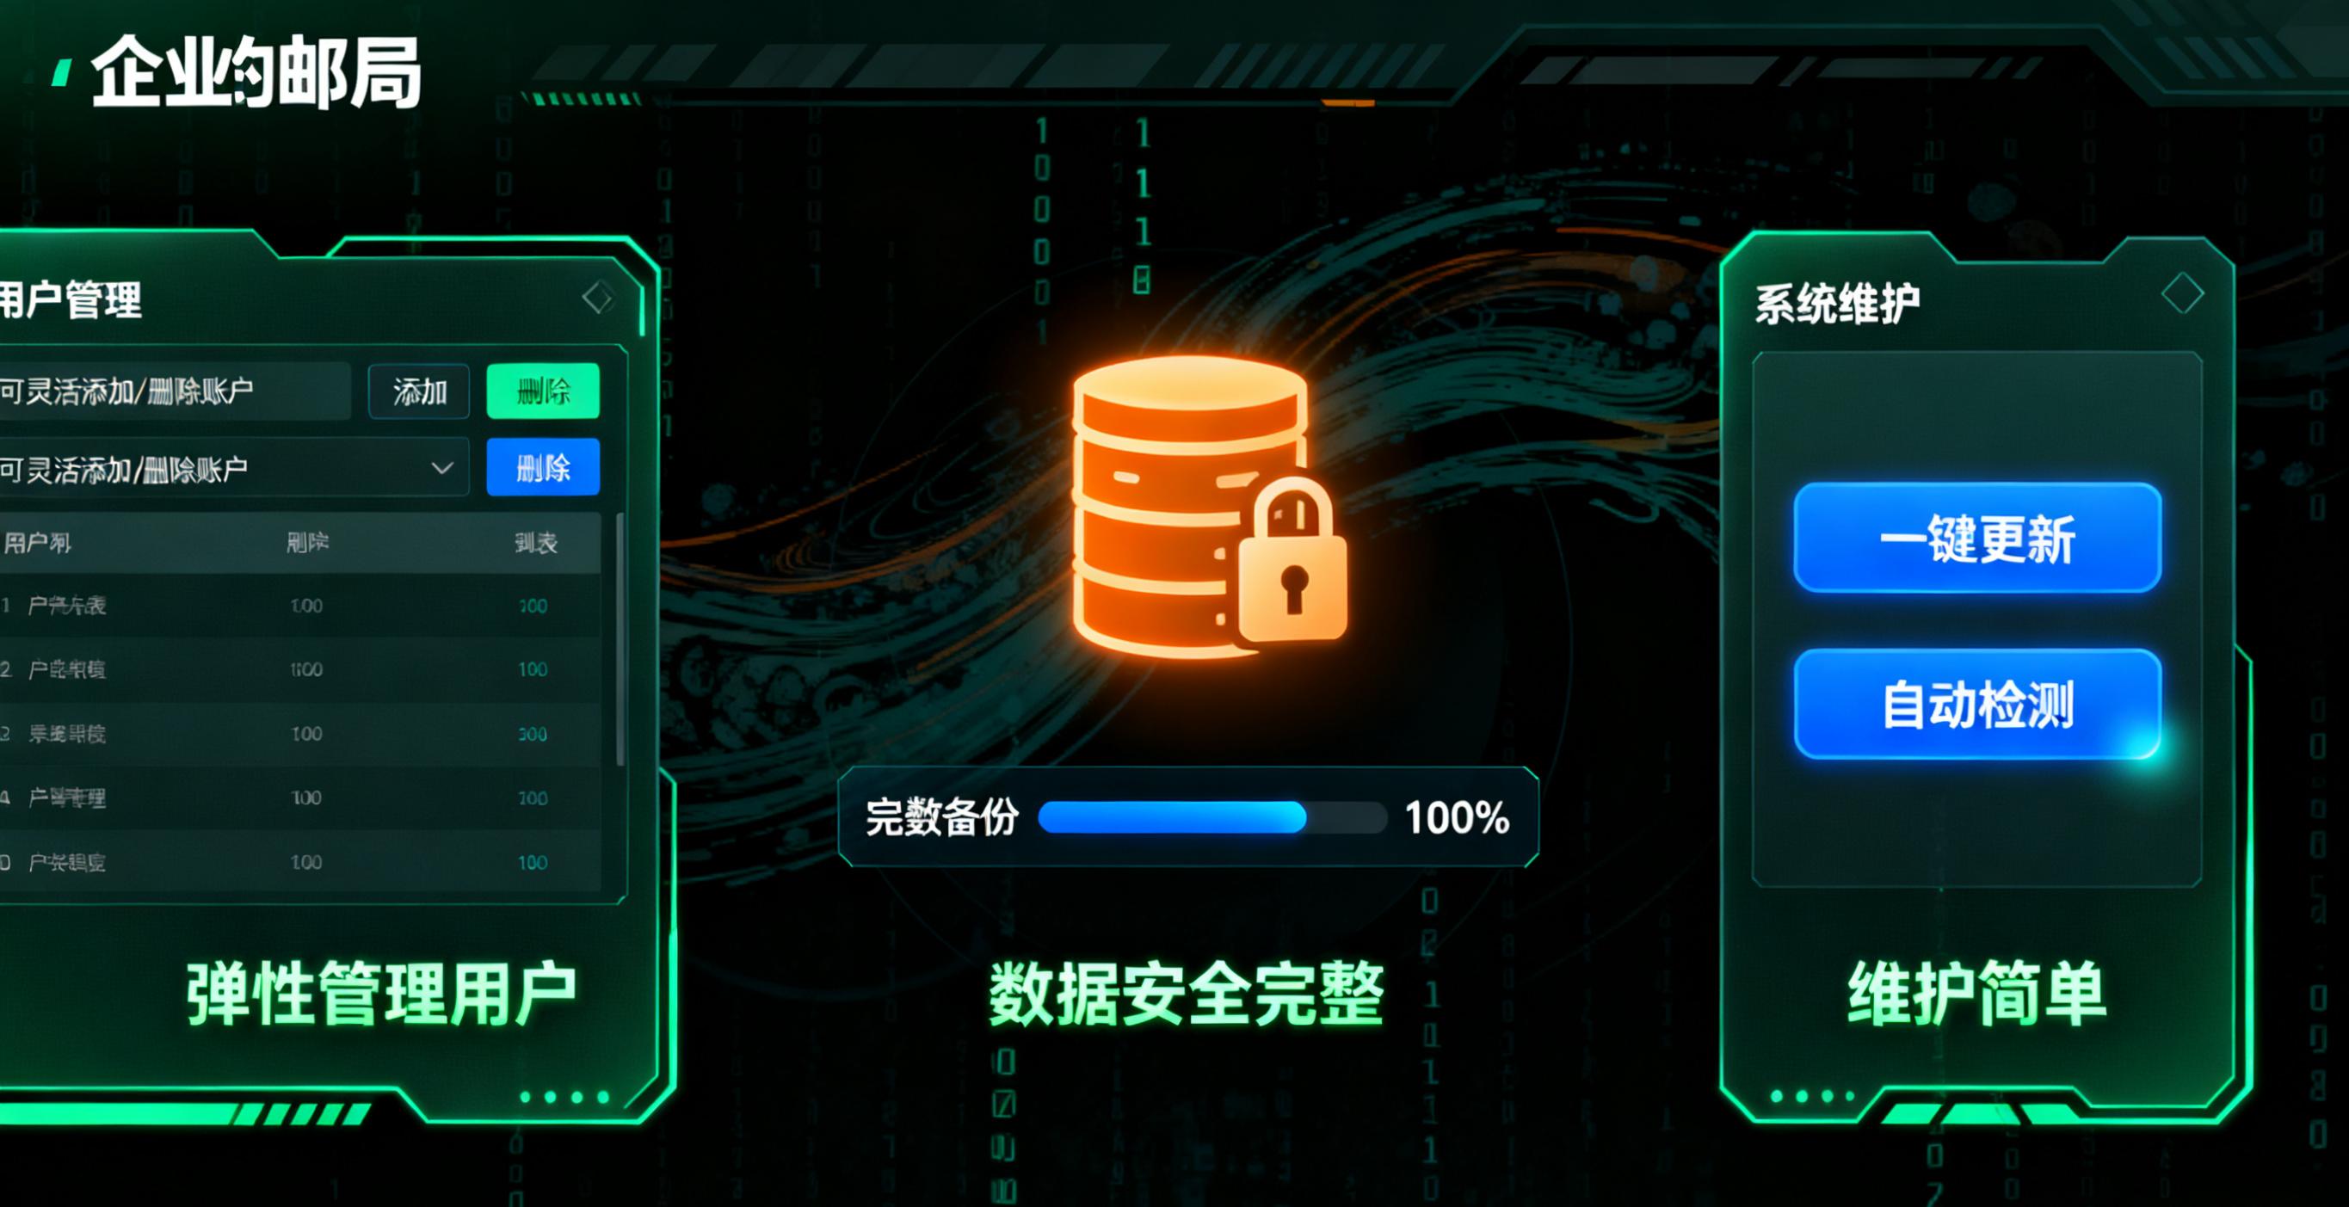
Task: Click the user table scrollbar
Action: point(621,640)
